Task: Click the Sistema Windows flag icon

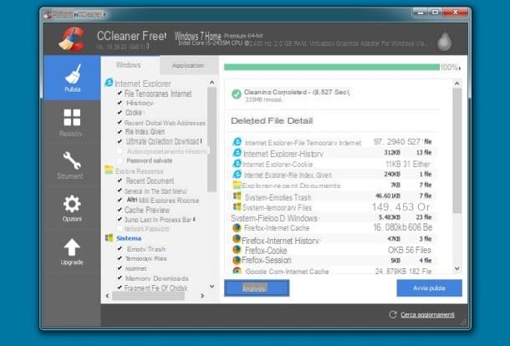Action: tap(109, 237)
